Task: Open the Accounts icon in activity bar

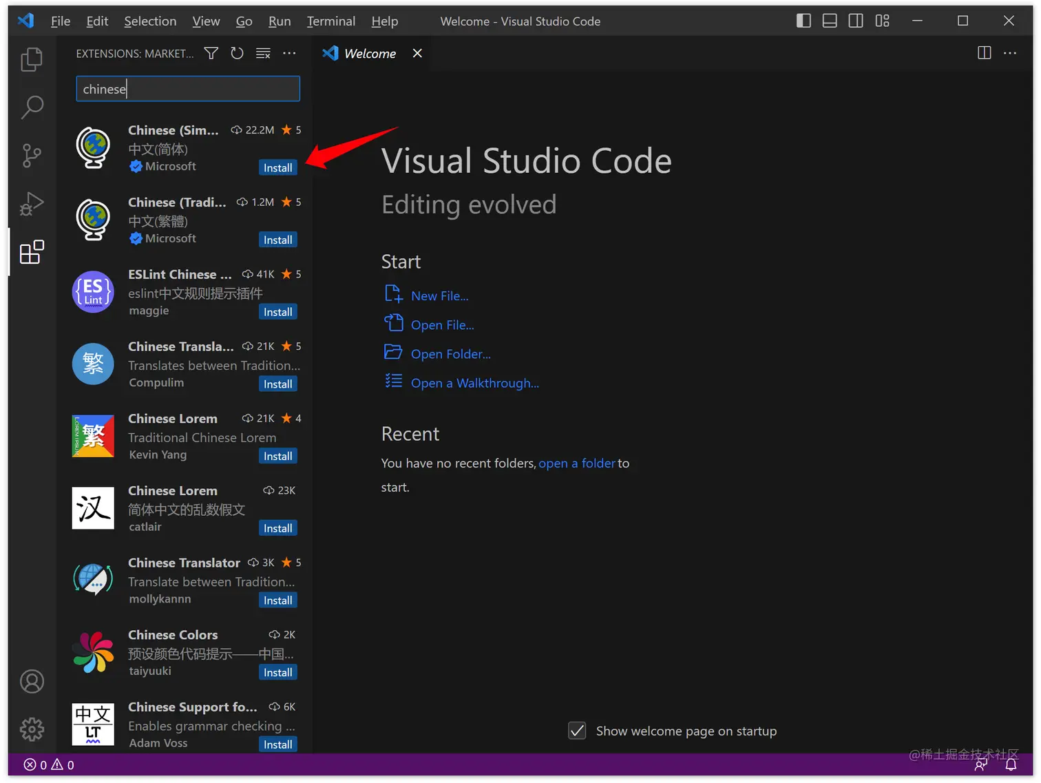Action: pos(32,682)
